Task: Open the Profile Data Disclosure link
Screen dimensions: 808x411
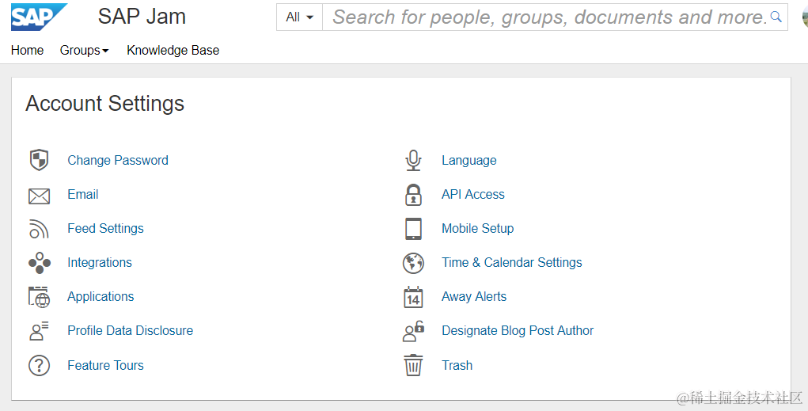Action: [x=130, y=330]
